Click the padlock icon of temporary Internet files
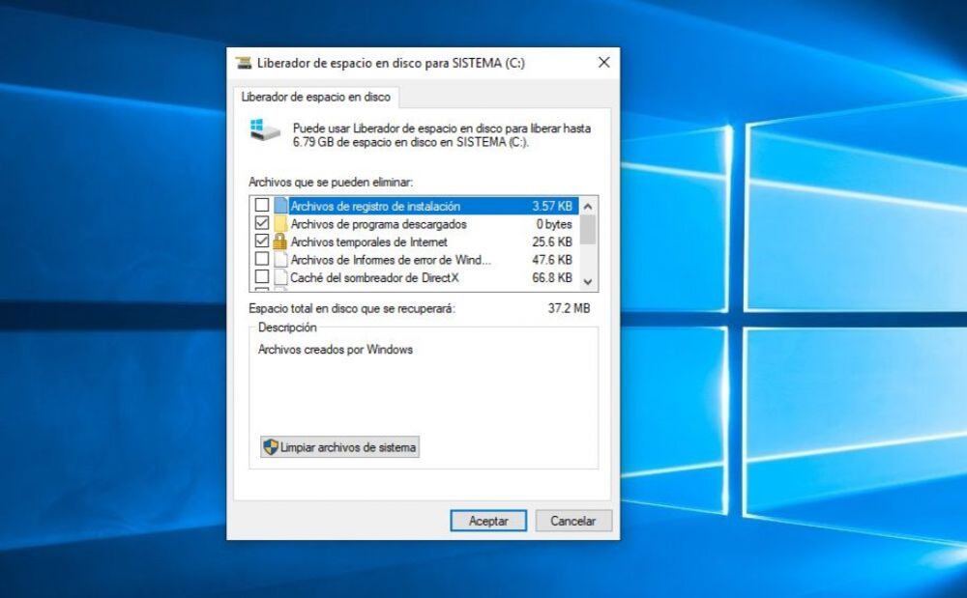 tap(280, 242)
